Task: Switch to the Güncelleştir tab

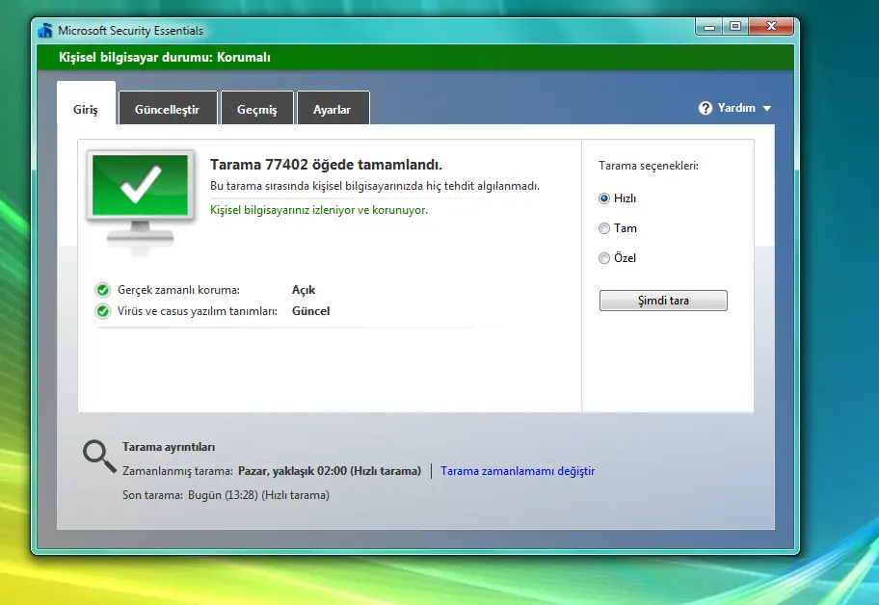Action: 168,108
